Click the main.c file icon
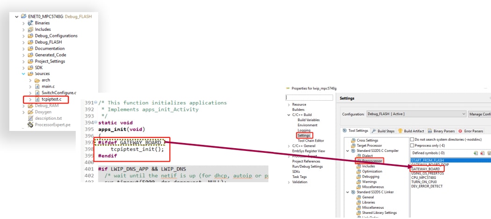 click(37, 86)
